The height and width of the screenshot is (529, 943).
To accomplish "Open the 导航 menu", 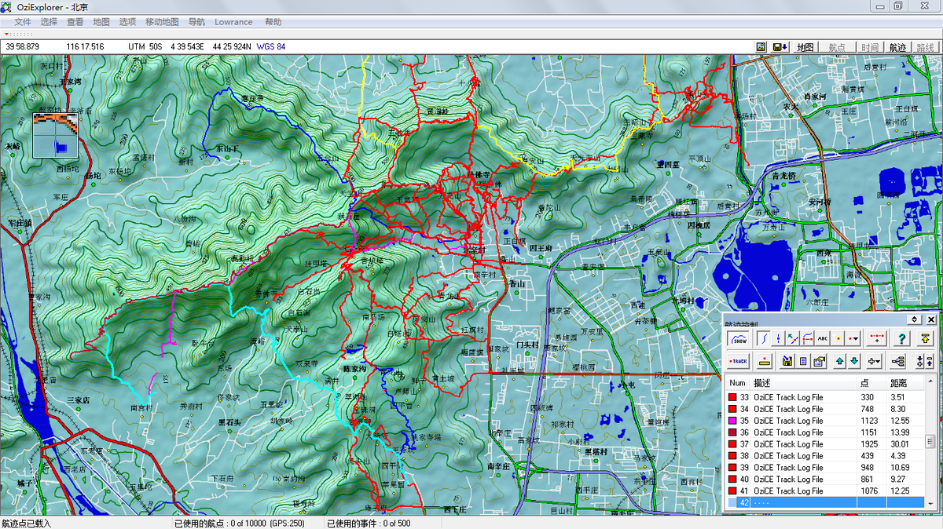I will coord(196,22).
